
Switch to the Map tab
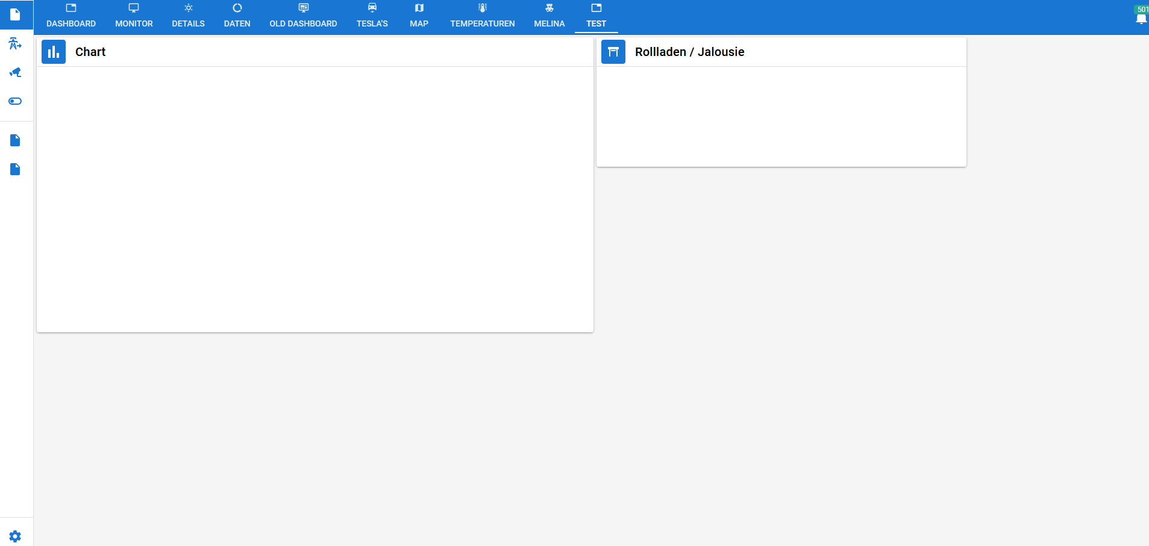[x=419, y=17]
